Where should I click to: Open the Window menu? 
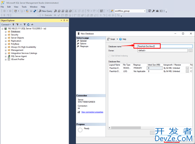click(x=33, y=7)
